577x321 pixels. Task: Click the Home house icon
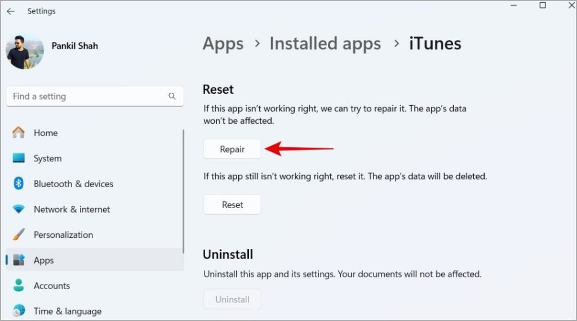coord(19,133)
